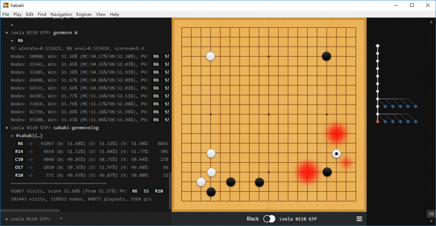Screen dimensions: 436x226
Task: Click the console horizontal scrollbar thumb
Action: pyautogui.click(x=30, y=210)
